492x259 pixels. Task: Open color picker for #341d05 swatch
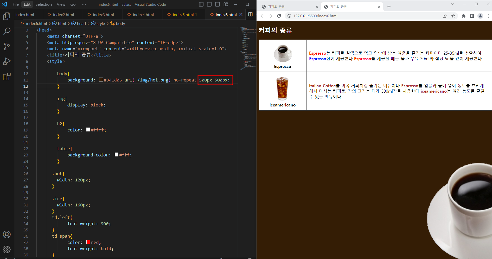101,80
